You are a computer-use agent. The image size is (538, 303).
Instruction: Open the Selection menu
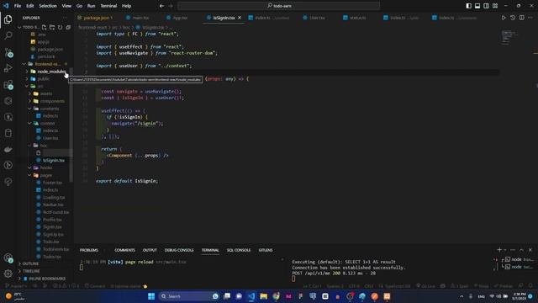(x=48, y=6)
